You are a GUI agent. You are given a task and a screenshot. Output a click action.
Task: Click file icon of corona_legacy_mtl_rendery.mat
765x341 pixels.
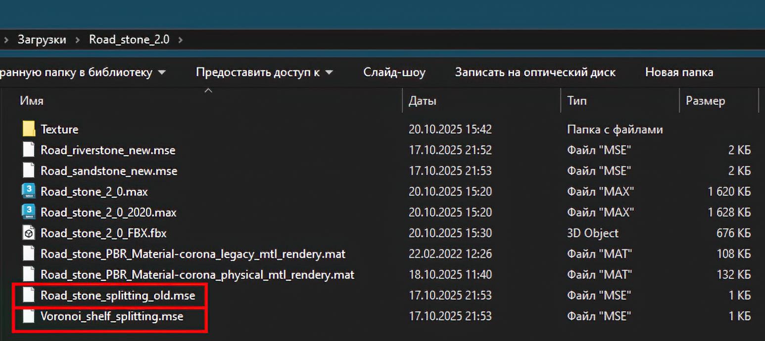pyautogui.click(x=29, y=254)
